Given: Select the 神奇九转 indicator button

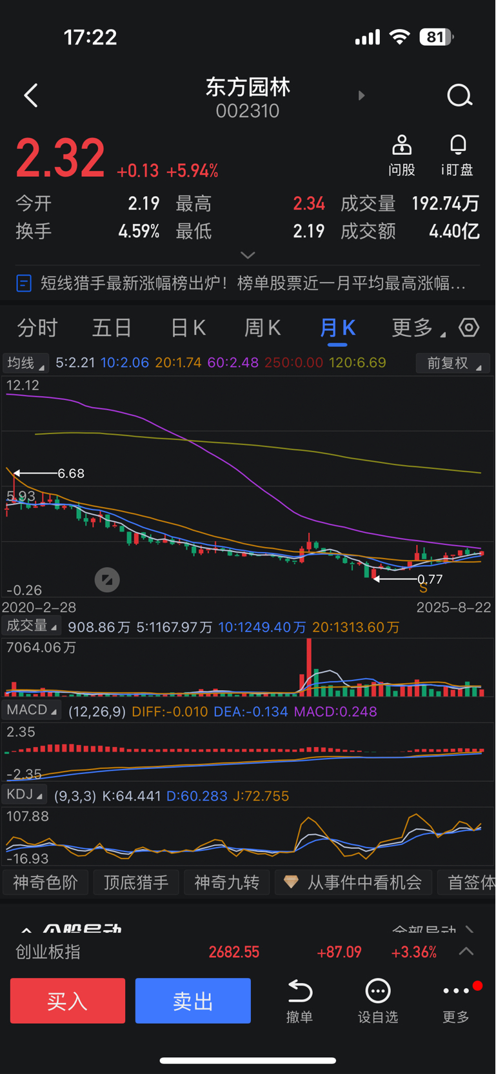Looking at the screenshot, I should tap(227, 882).
